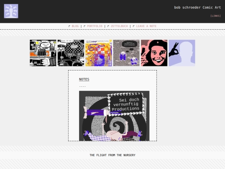
Task: Open the pink beret portrait thumbnail
Action: click(x=154, y=53)
